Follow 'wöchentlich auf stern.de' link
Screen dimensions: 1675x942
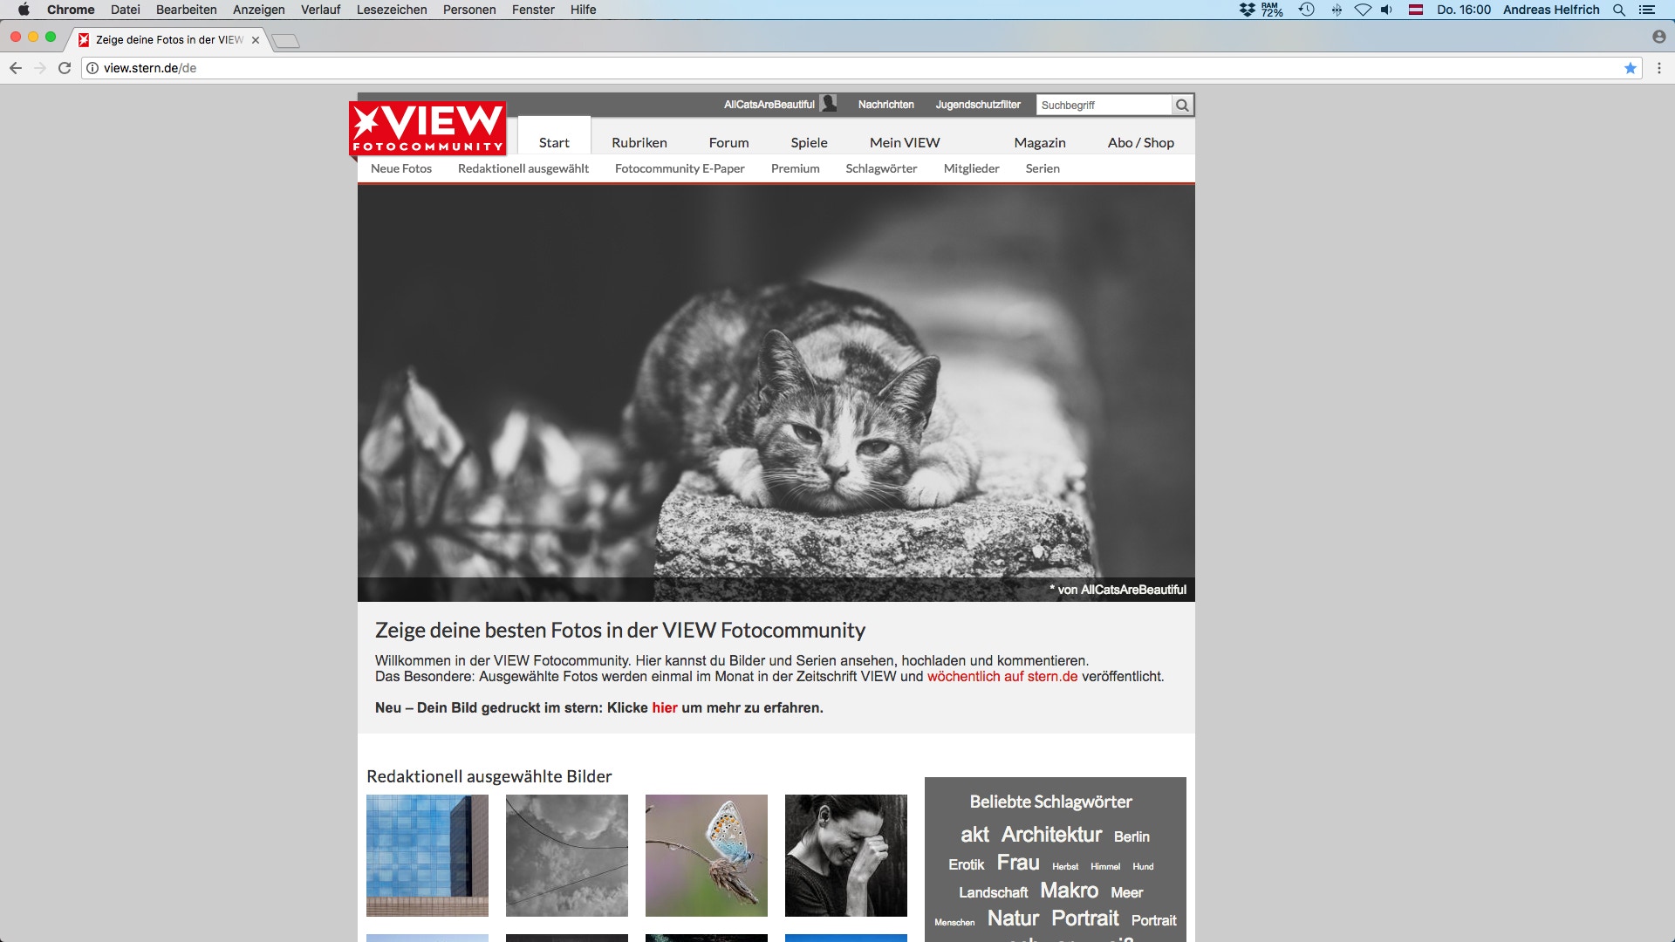point(1002,676)
